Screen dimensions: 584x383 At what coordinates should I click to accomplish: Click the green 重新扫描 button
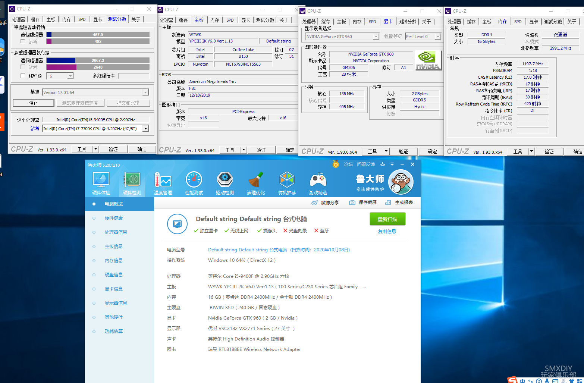coord(387,219)
